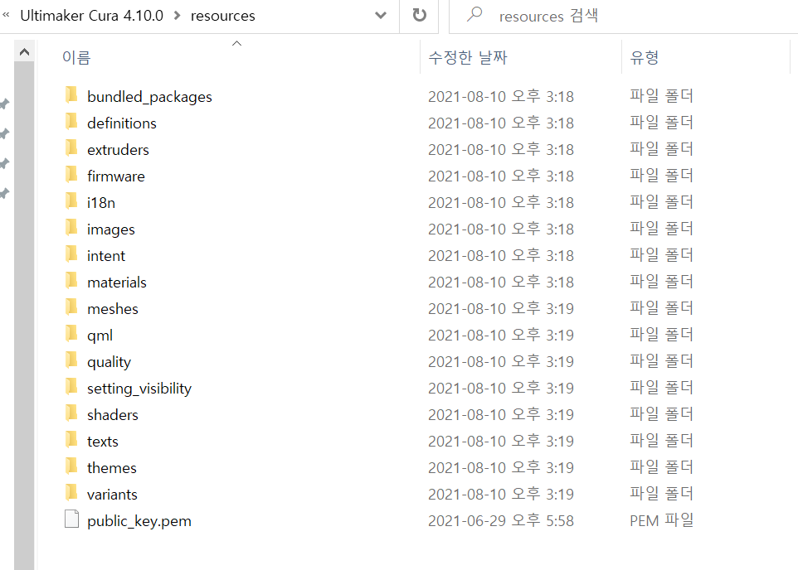Go to Ultimaker Cura 4.10.0 breadcrumb
The width and height of the screenshot is (798, 570).
pos(91,16)
